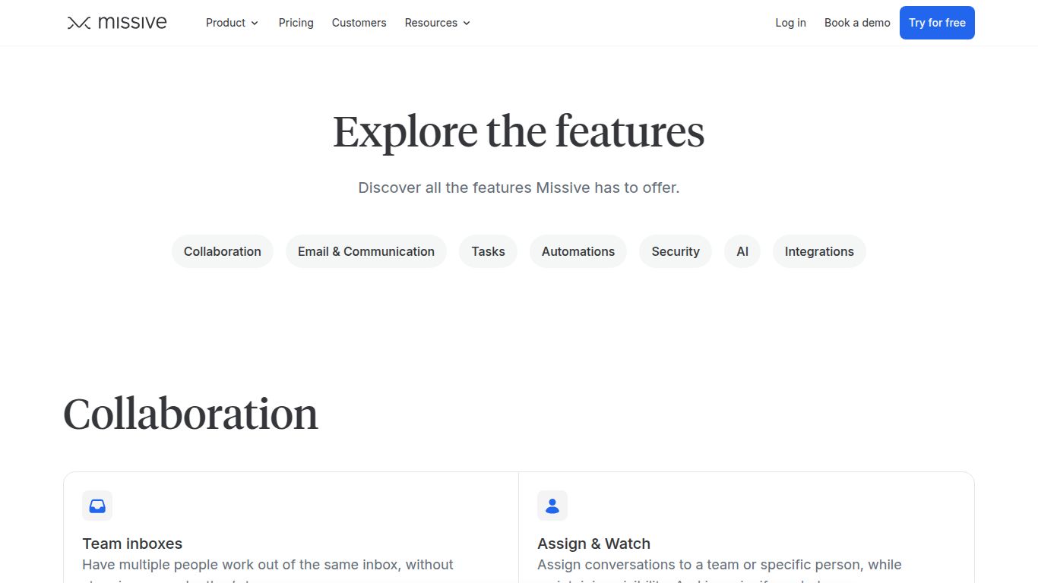Viewport: 1038px width, 583px height.
Task: Click the Team inboxes inbox icon
Action: pyautogui.click(x=97, y=505)
